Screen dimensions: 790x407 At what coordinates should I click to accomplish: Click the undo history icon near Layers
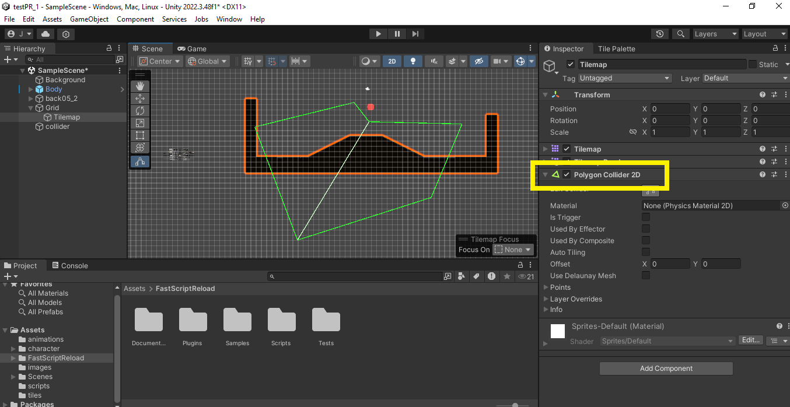(660, 34)
